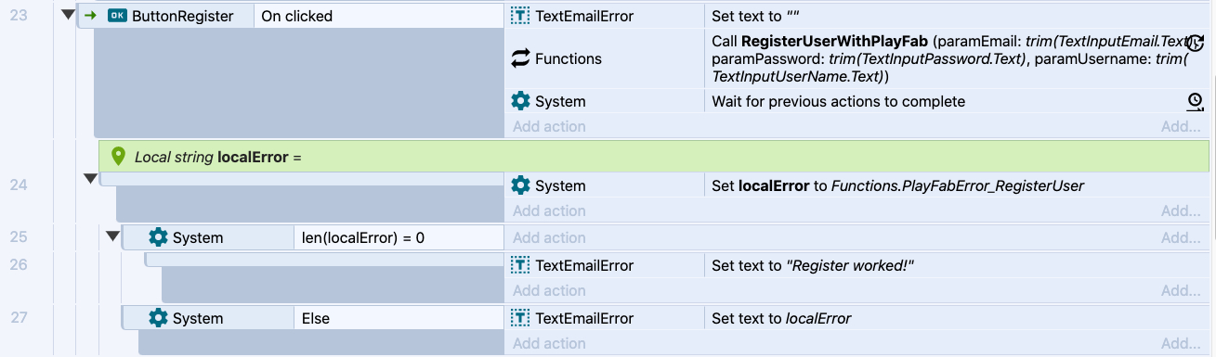Select the Local string localError variable row
1216x357 pixels.
coord(654,157)
